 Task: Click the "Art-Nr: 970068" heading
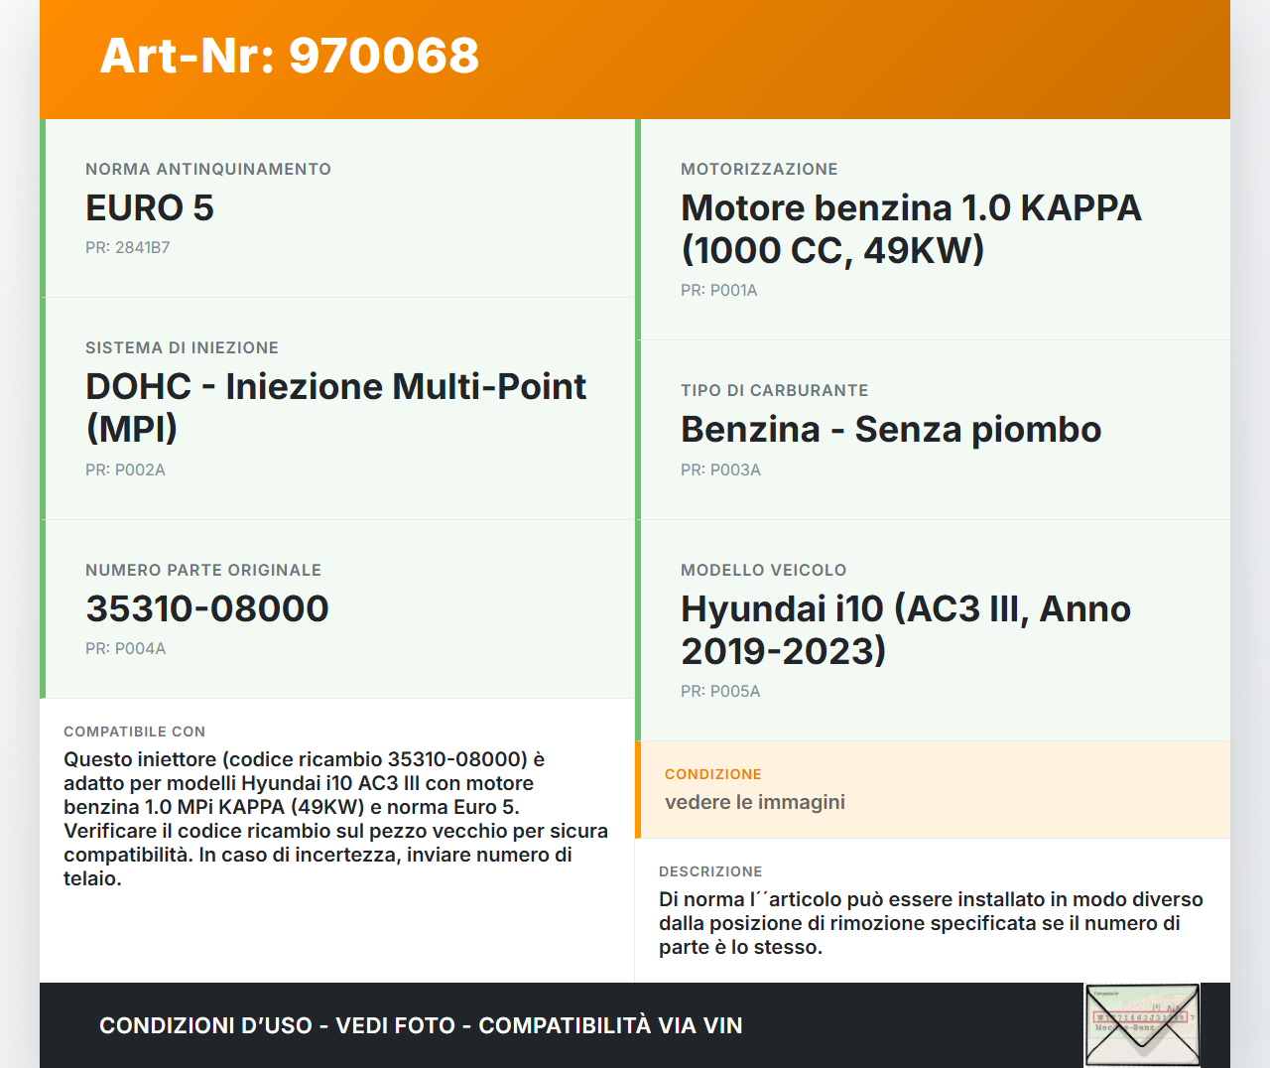290,56
